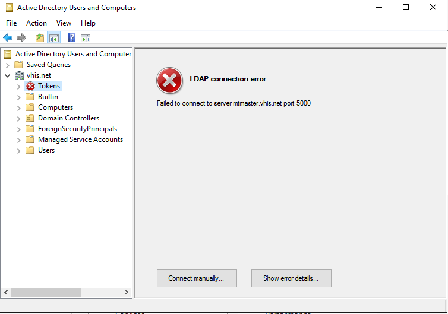
Task: Click the Show error details... button
Action: coord(291,278)
